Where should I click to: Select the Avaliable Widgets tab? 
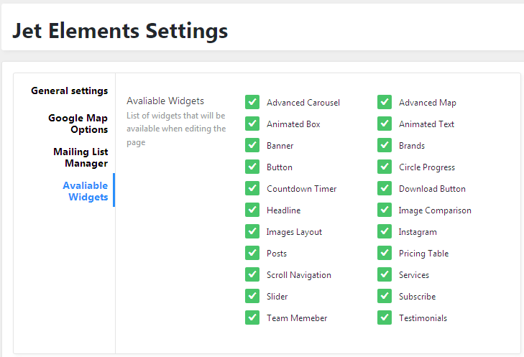click(x=86, y=191)
